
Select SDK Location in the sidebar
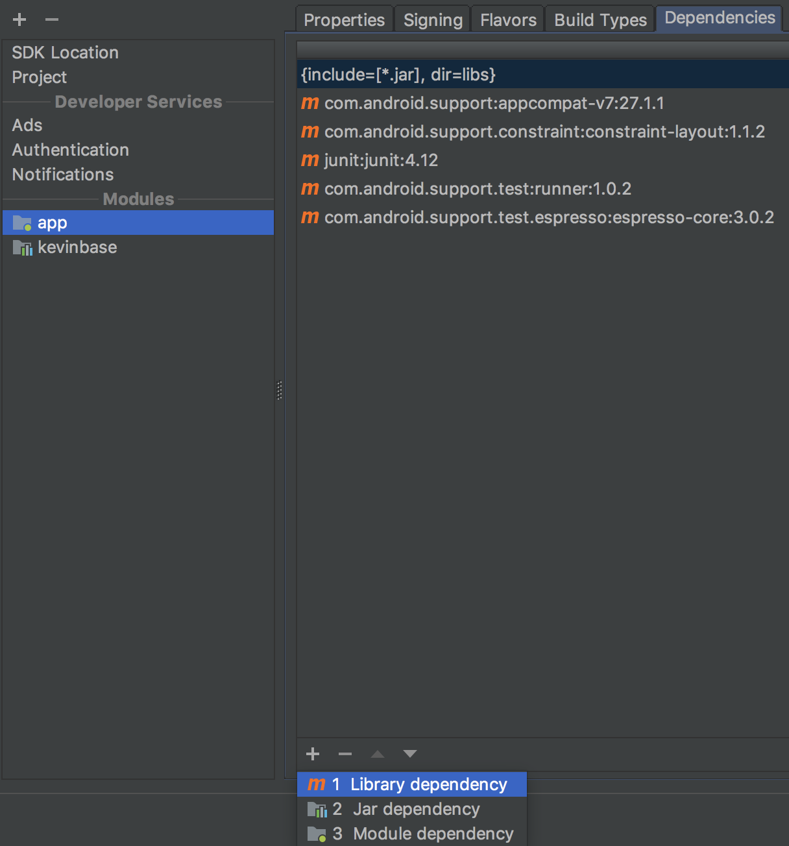pos(65,53)
